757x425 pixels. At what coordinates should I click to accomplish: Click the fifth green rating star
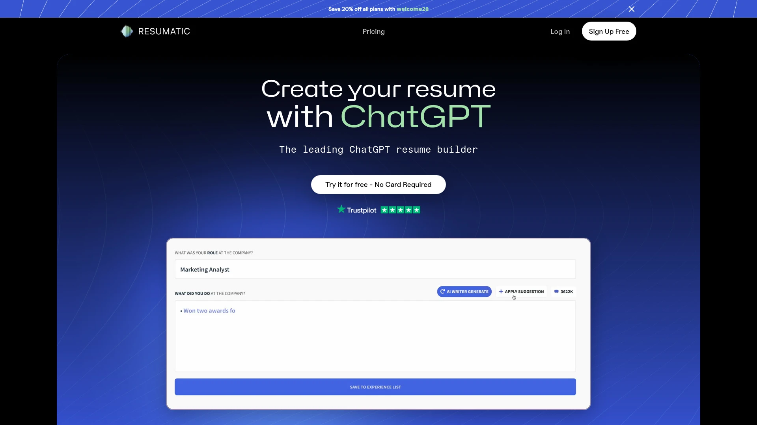[x=417, y=210]
